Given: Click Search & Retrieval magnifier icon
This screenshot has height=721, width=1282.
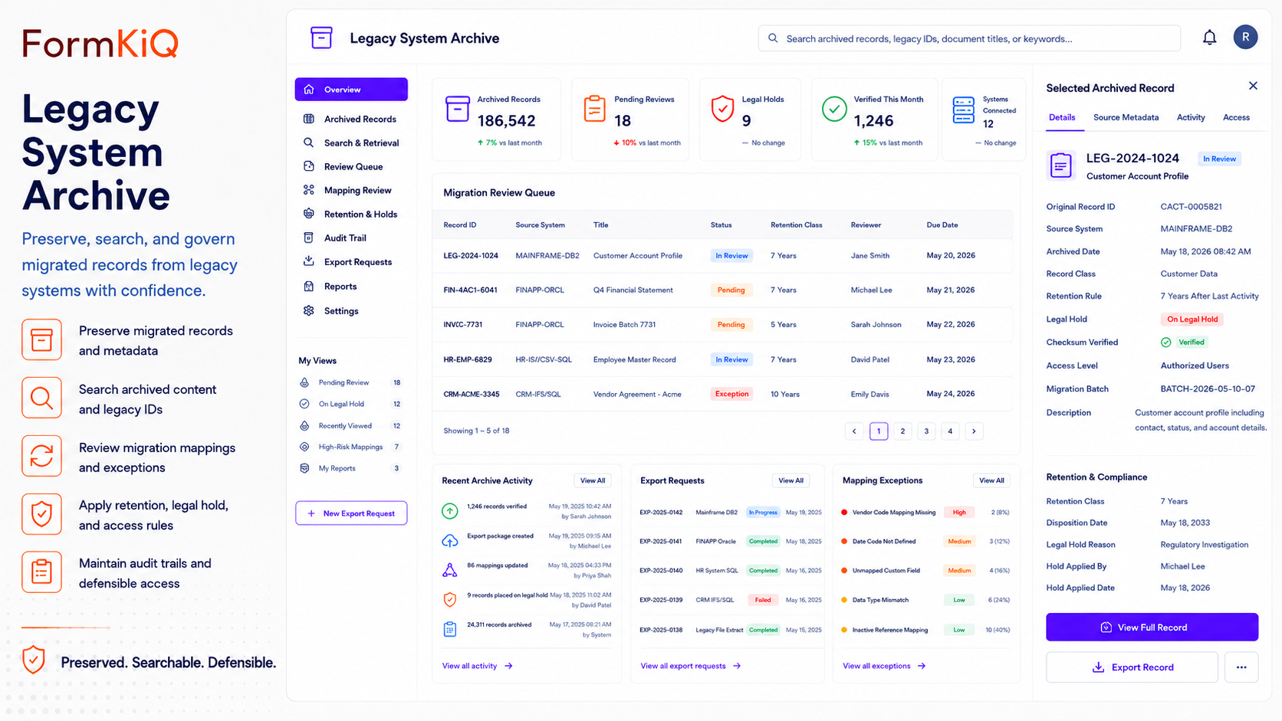Looking at the screenshot, I should [x=309, y=143].
